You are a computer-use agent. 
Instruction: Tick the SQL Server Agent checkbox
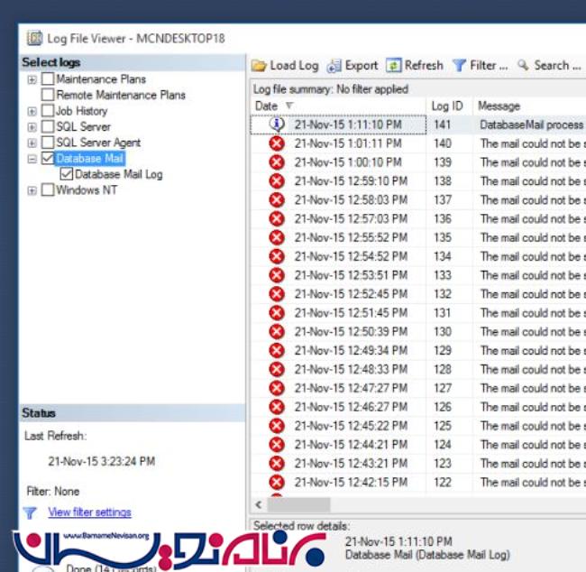tap(48, 143)
